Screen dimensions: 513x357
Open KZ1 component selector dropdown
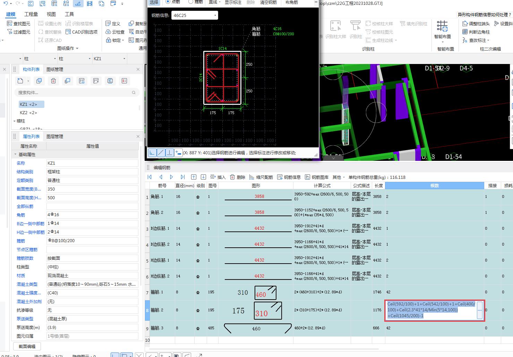tap(124, 58)
